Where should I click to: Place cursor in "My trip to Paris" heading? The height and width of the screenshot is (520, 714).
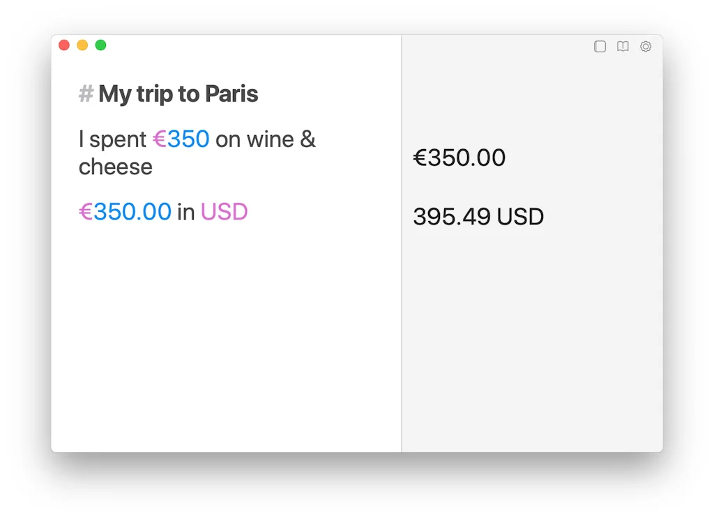(x=178, y=94)
